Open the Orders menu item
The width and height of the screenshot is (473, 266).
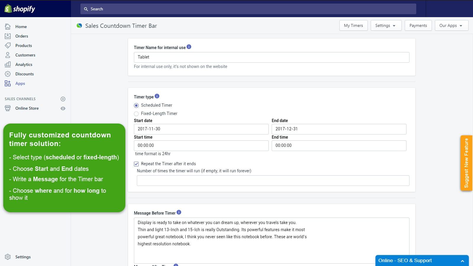coord(22,36)
